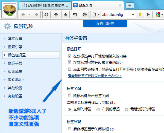Click the Maxthon avatar icon with straw hat

click(10, 10)
